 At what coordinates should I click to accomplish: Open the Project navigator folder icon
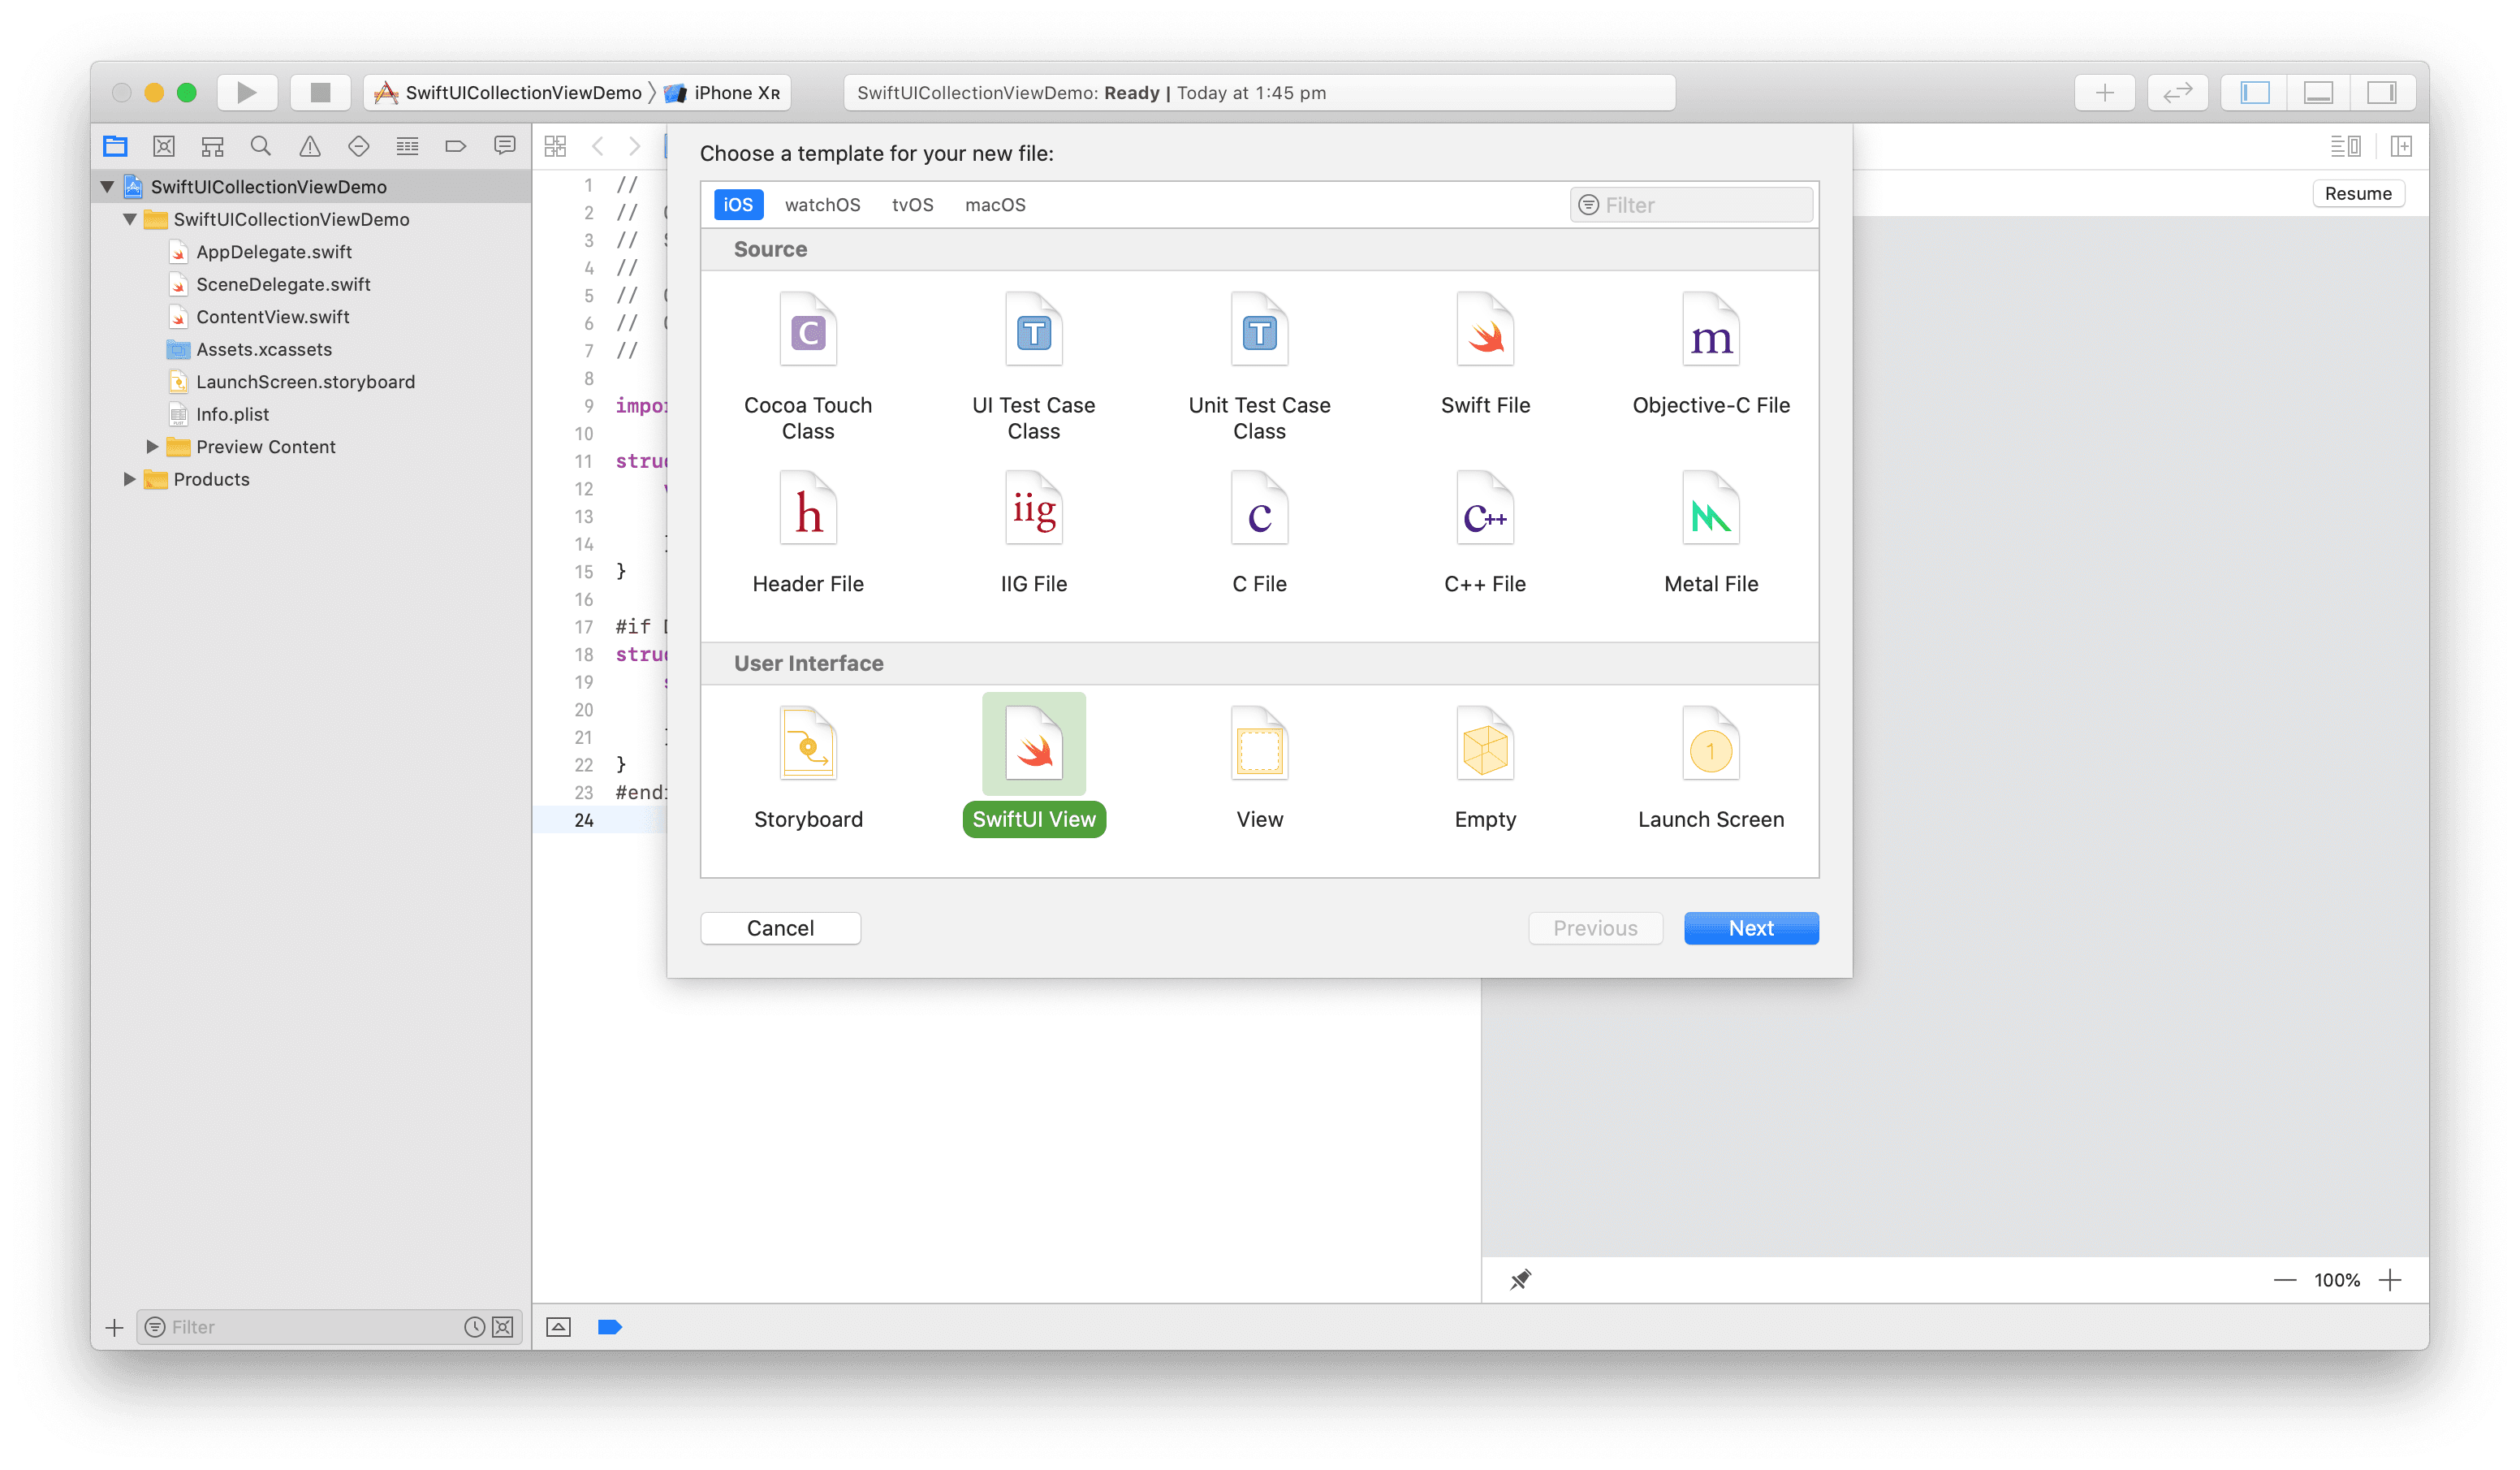point(115,146)
